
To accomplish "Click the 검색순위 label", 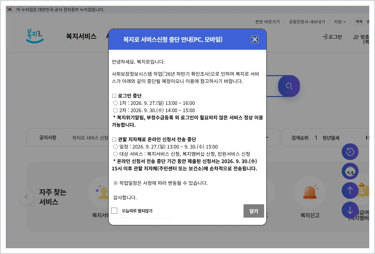I will 300,138.
